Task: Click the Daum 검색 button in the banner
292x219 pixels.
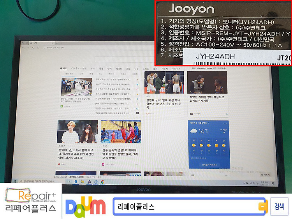Action: [x=279, y=207]
